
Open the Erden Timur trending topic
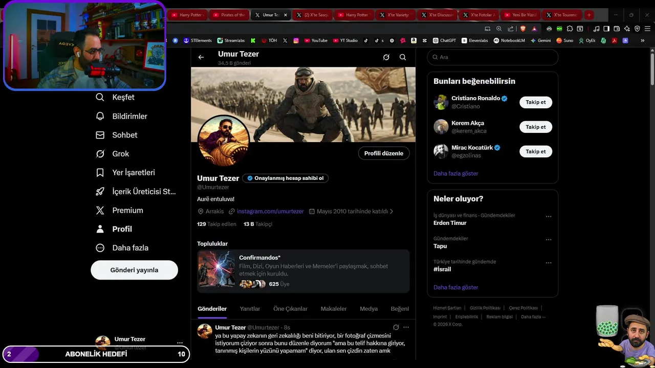[450, 223]
